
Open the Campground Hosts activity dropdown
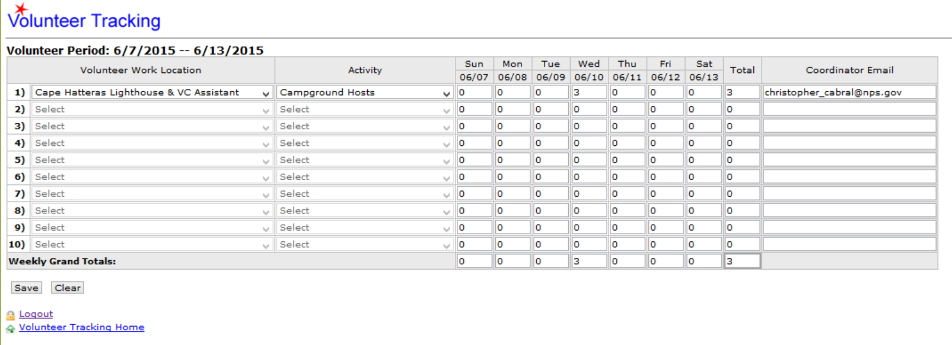[x=365, y=92]
